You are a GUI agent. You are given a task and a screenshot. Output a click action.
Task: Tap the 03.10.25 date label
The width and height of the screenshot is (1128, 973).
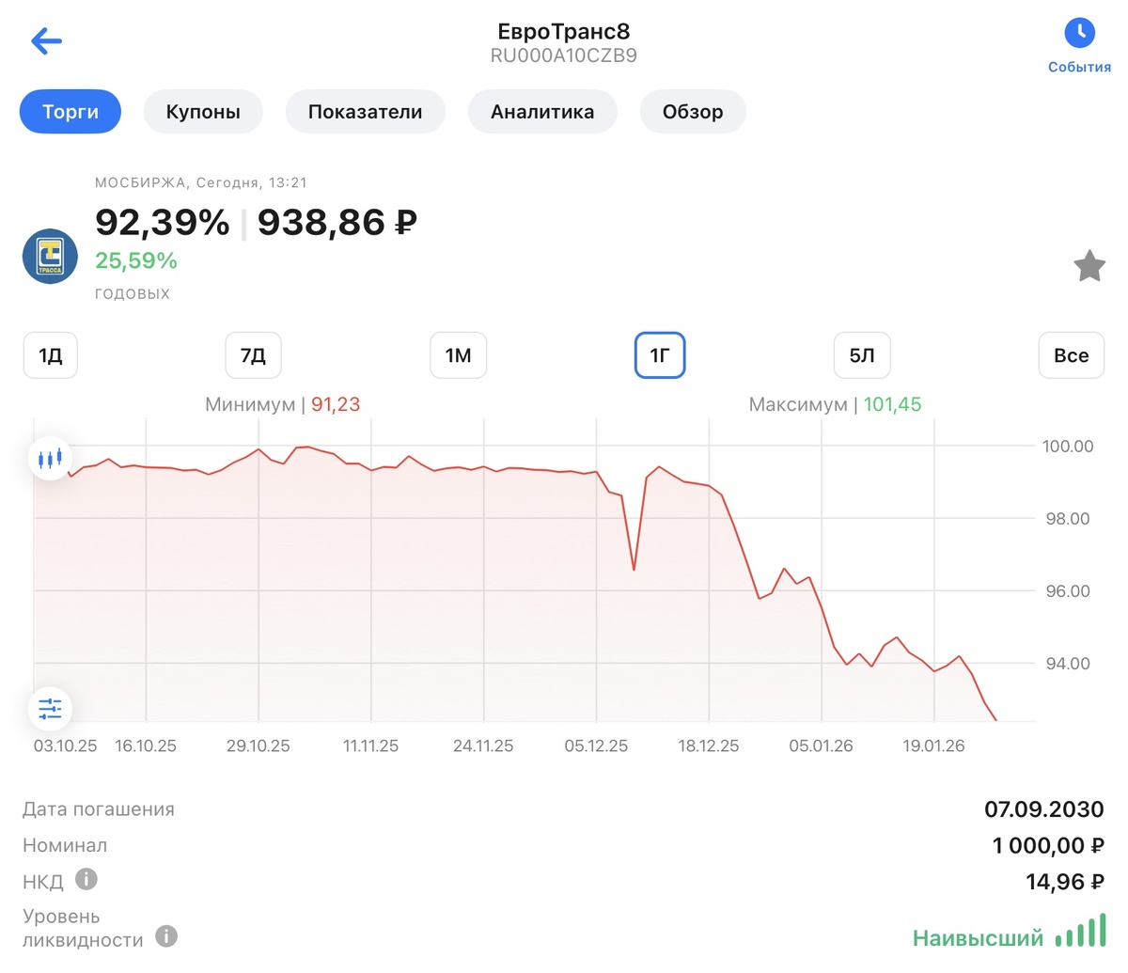pyautogui.click(x=65, y=745)
